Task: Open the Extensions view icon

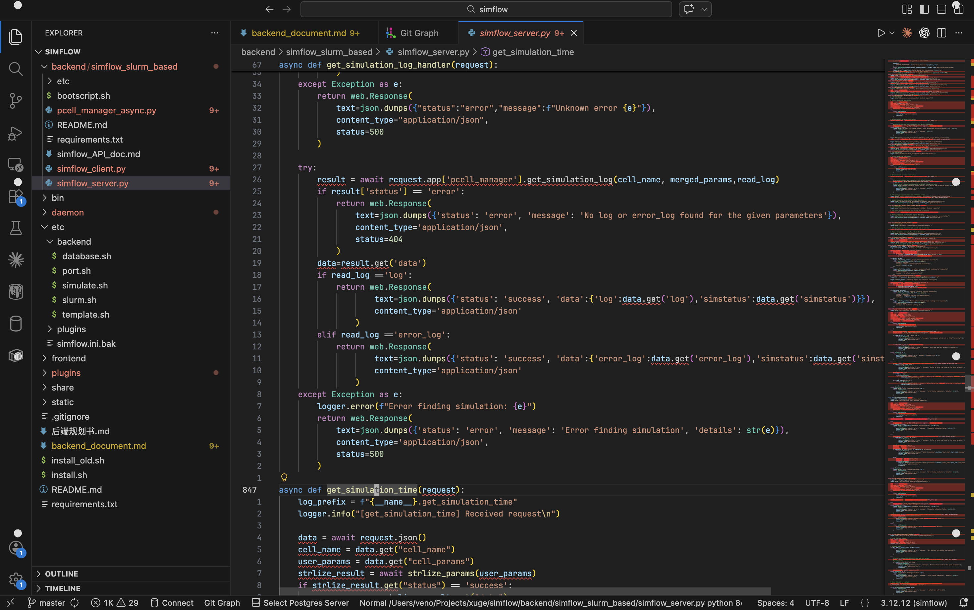Action: click(x=15, y=197)
